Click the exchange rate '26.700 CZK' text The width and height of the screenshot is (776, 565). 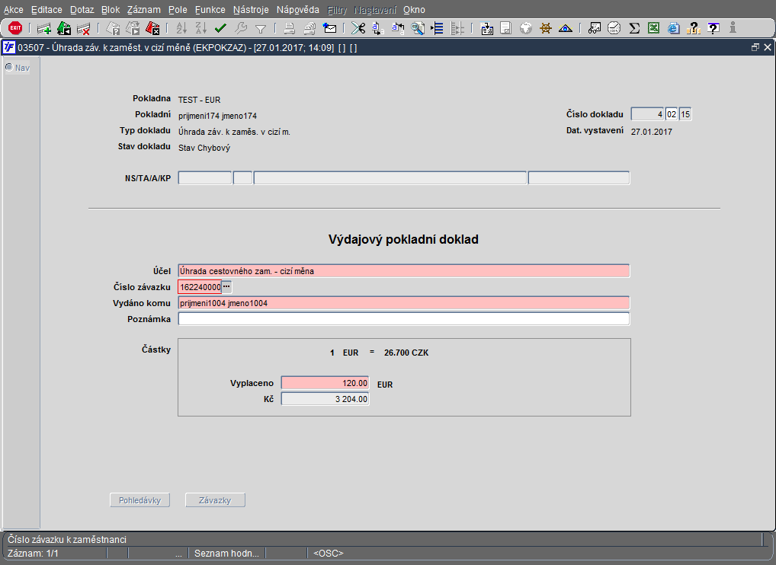click(x=406, y=353)
